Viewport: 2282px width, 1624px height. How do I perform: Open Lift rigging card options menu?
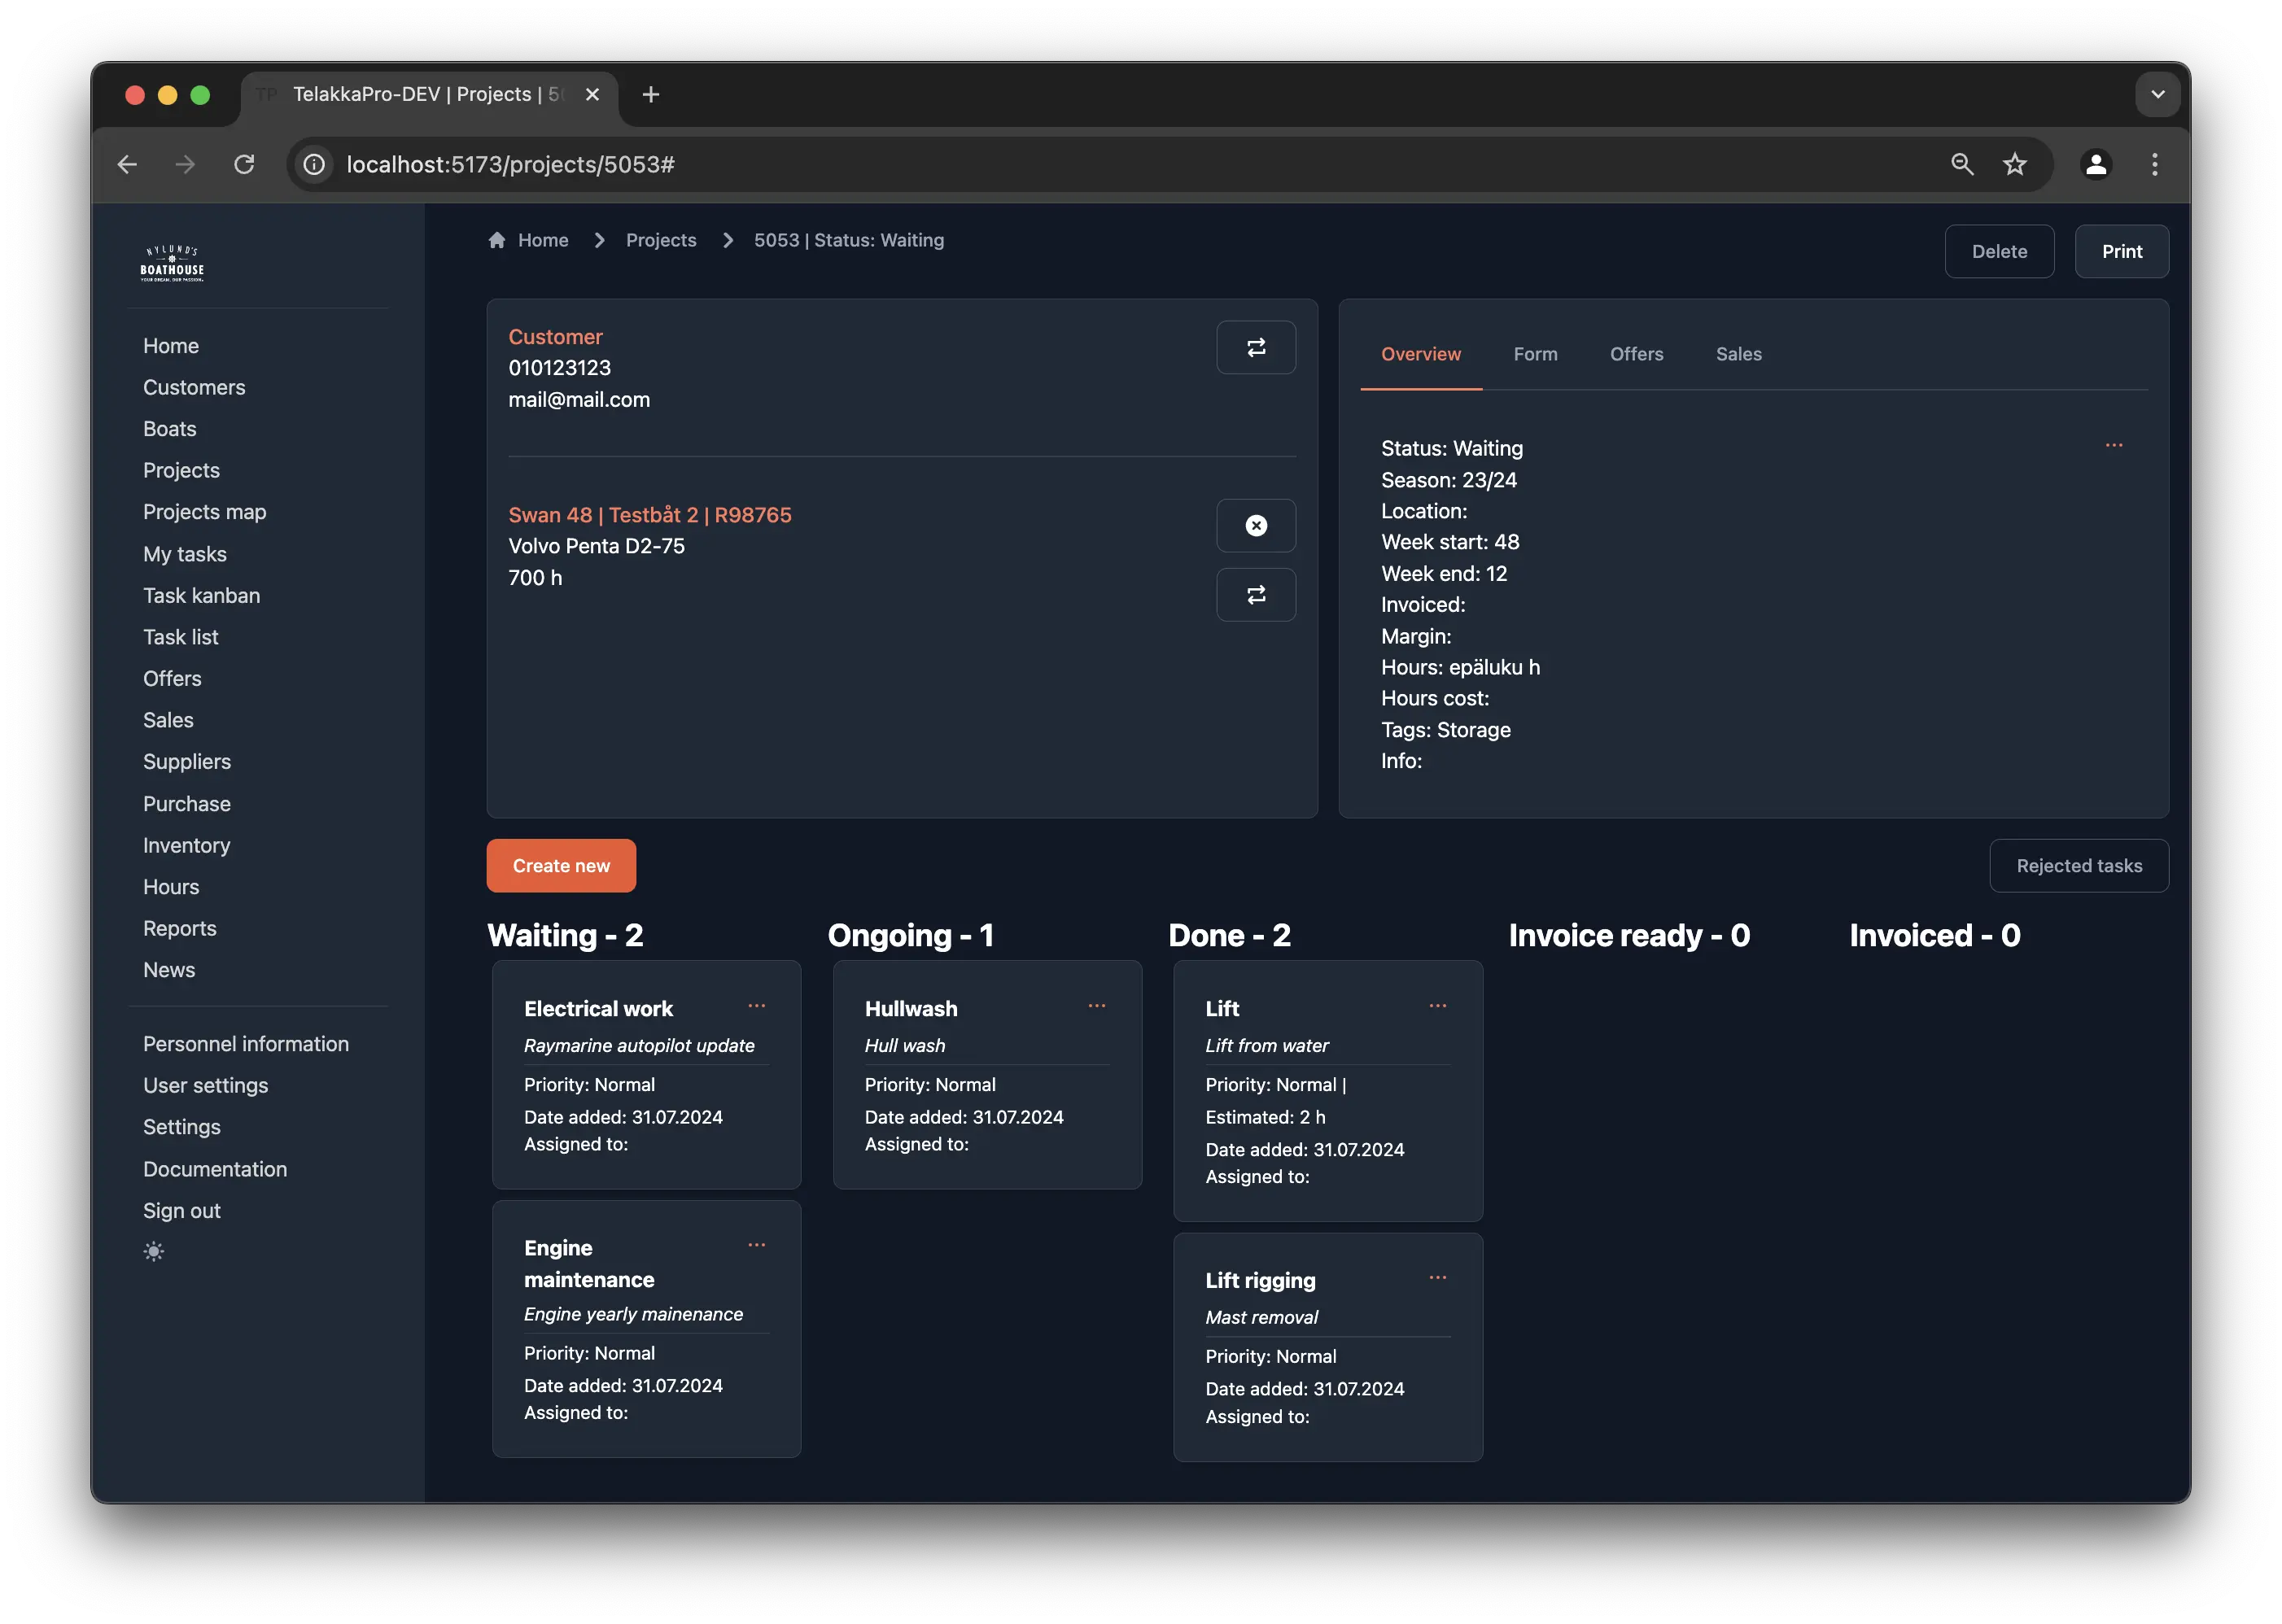pos(1438,1278)
